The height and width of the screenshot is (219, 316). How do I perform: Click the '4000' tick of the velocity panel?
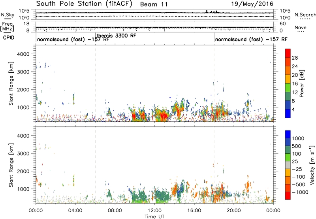pos(23,136)
